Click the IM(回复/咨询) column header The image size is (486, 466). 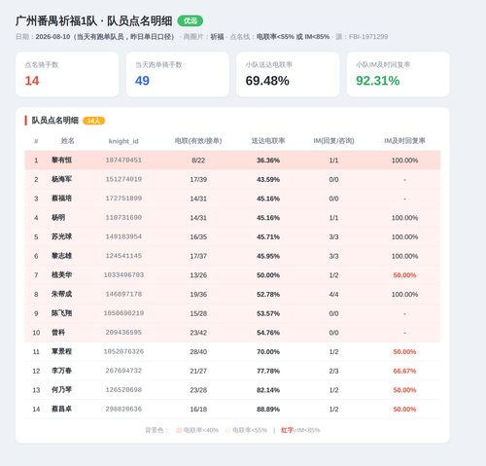333,141
